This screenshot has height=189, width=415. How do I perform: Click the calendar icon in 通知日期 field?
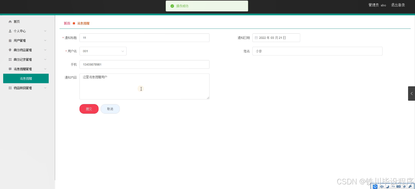tap(256, 38)
